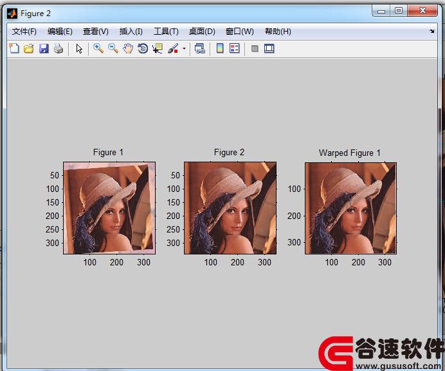Enable the Rotate 3D tool
The image size is (445, 371).
tap(143, 48)
